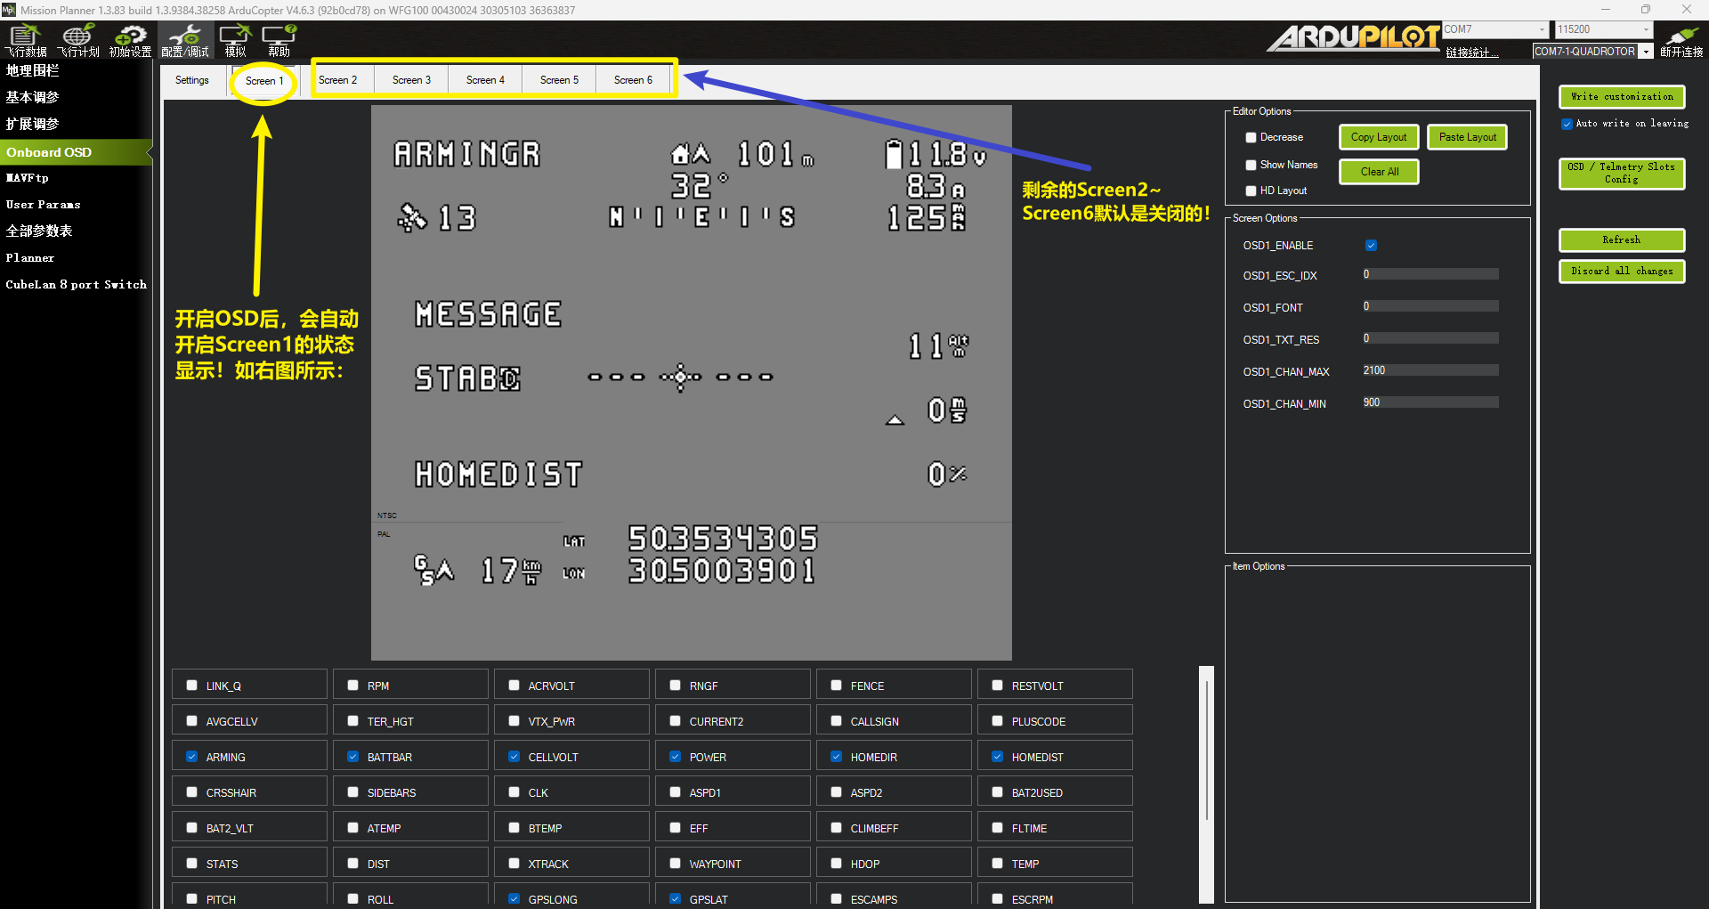Switch to the Settings tab
Image resolution: width=1709 pixels, height=909 pixels.
click(192, 80)
